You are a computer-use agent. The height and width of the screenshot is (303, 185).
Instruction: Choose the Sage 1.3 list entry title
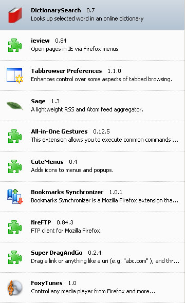click(x=45, y=101)
